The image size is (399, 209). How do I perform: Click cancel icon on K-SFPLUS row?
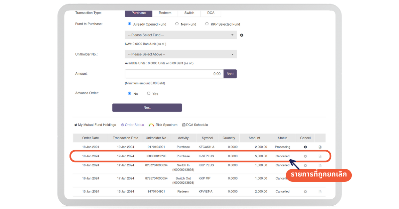pos(305,156)
